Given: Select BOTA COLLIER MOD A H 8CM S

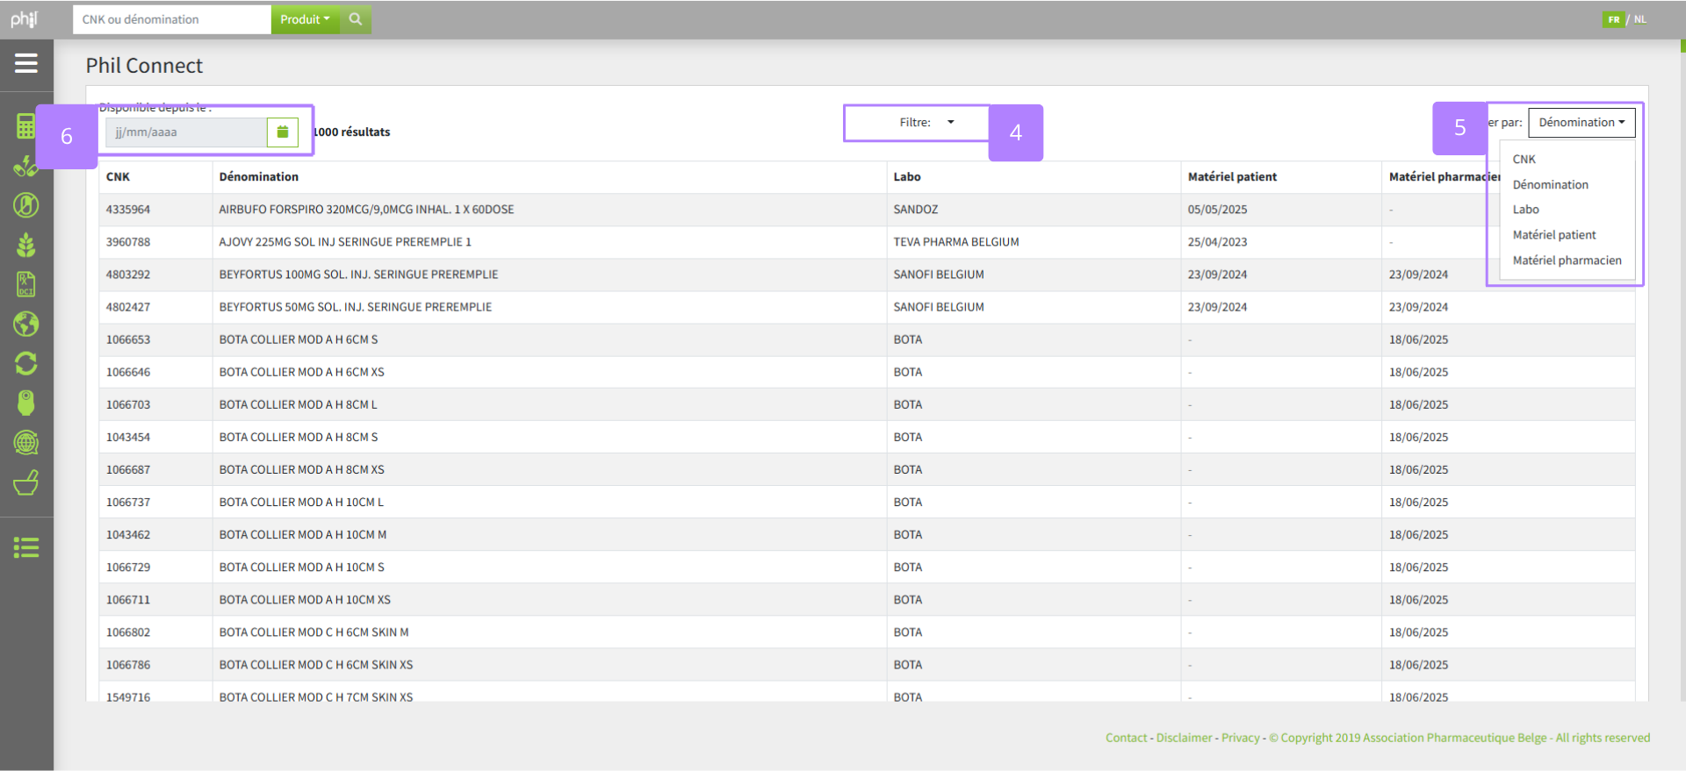Looking at the screenshot, I should (299, 437).
